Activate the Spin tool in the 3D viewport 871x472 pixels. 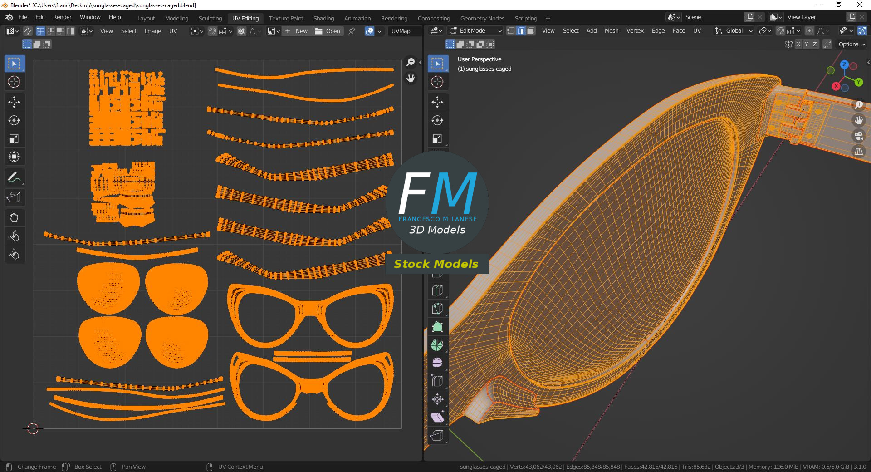pos(437,345)
